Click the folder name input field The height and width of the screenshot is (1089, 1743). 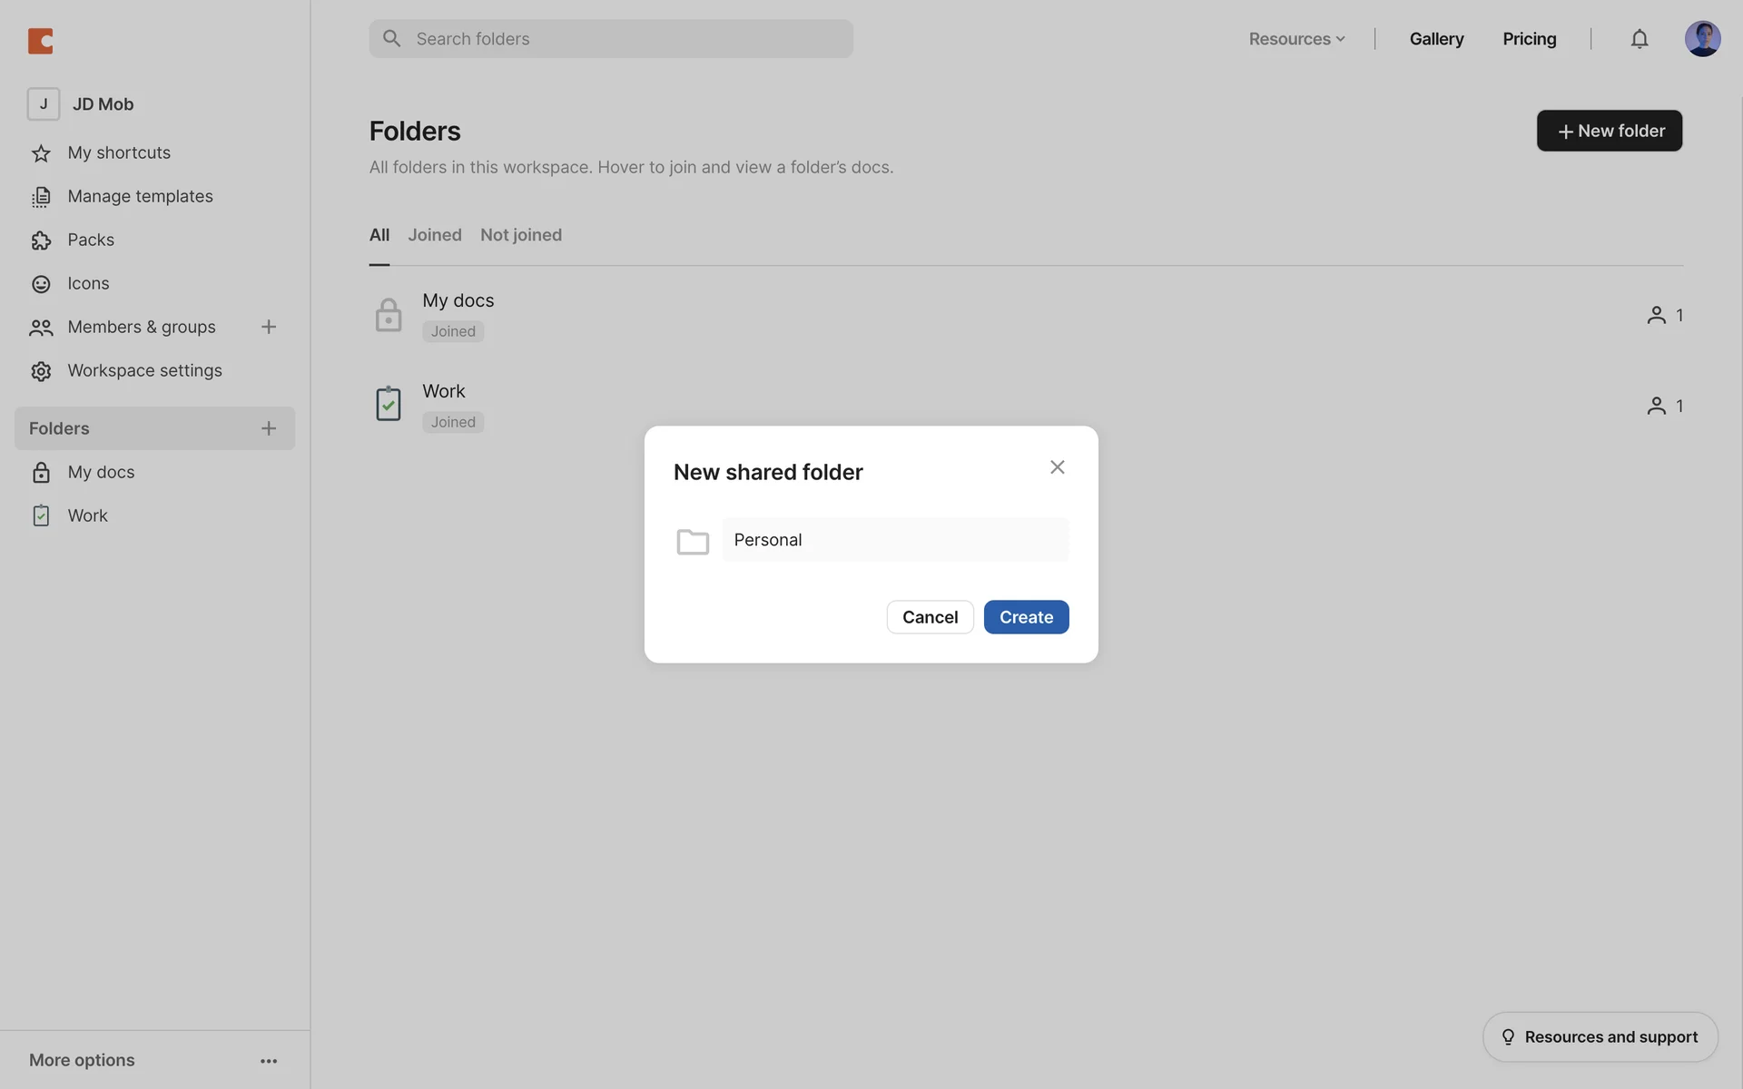tap(895, 540)
